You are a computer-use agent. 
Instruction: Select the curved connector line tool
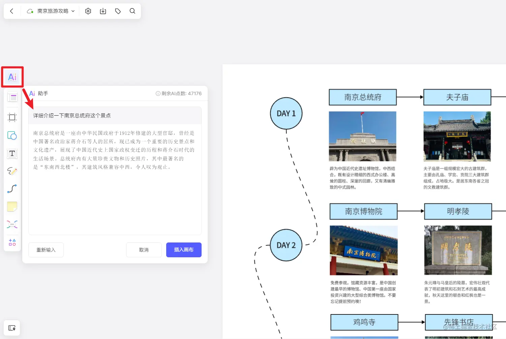pyautogui.click(x=12, y=189)
